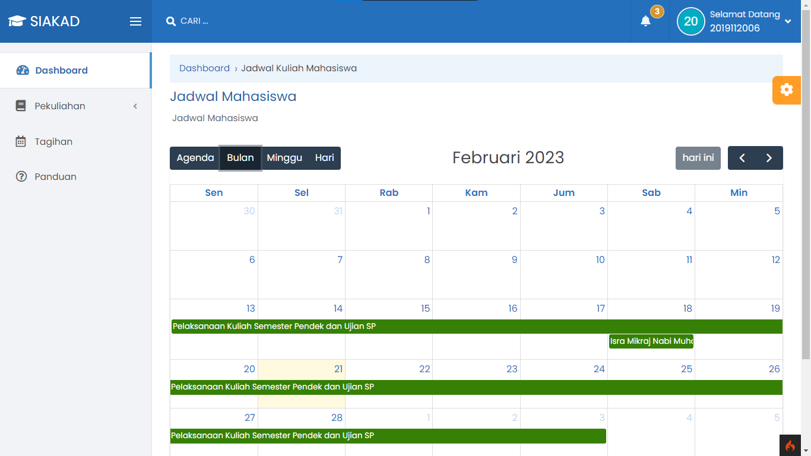Click date number 14
This screenshot has height=456, width=811.
tap(338, 308)
